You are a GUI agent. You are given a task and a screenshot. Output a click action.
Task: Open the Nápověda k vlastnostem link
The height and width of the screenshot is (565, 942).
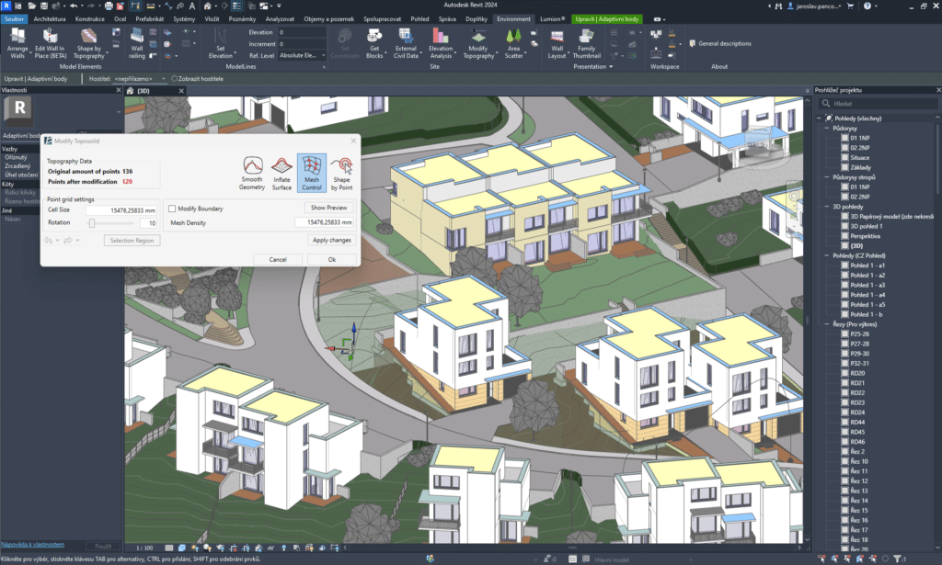pyautogui.click(x=32, y=545)
